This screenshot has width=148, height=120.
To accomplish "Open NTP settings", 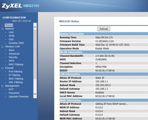I will pyautogui.click(x=11, y=89).
